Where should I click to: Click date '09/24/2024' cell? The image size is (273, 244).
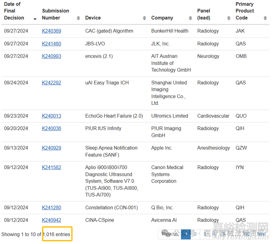coord(16,83)
